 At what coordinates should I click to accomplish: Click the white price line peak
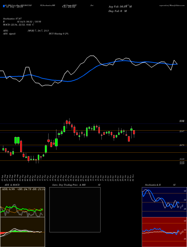coord(92,56)
